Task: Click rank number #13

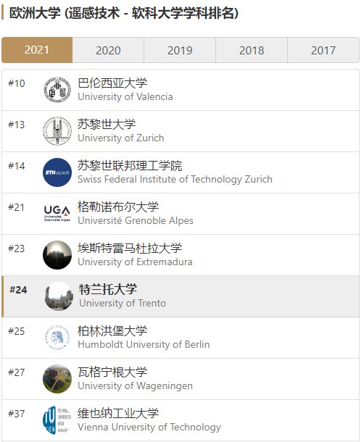Action: point(17,125)
